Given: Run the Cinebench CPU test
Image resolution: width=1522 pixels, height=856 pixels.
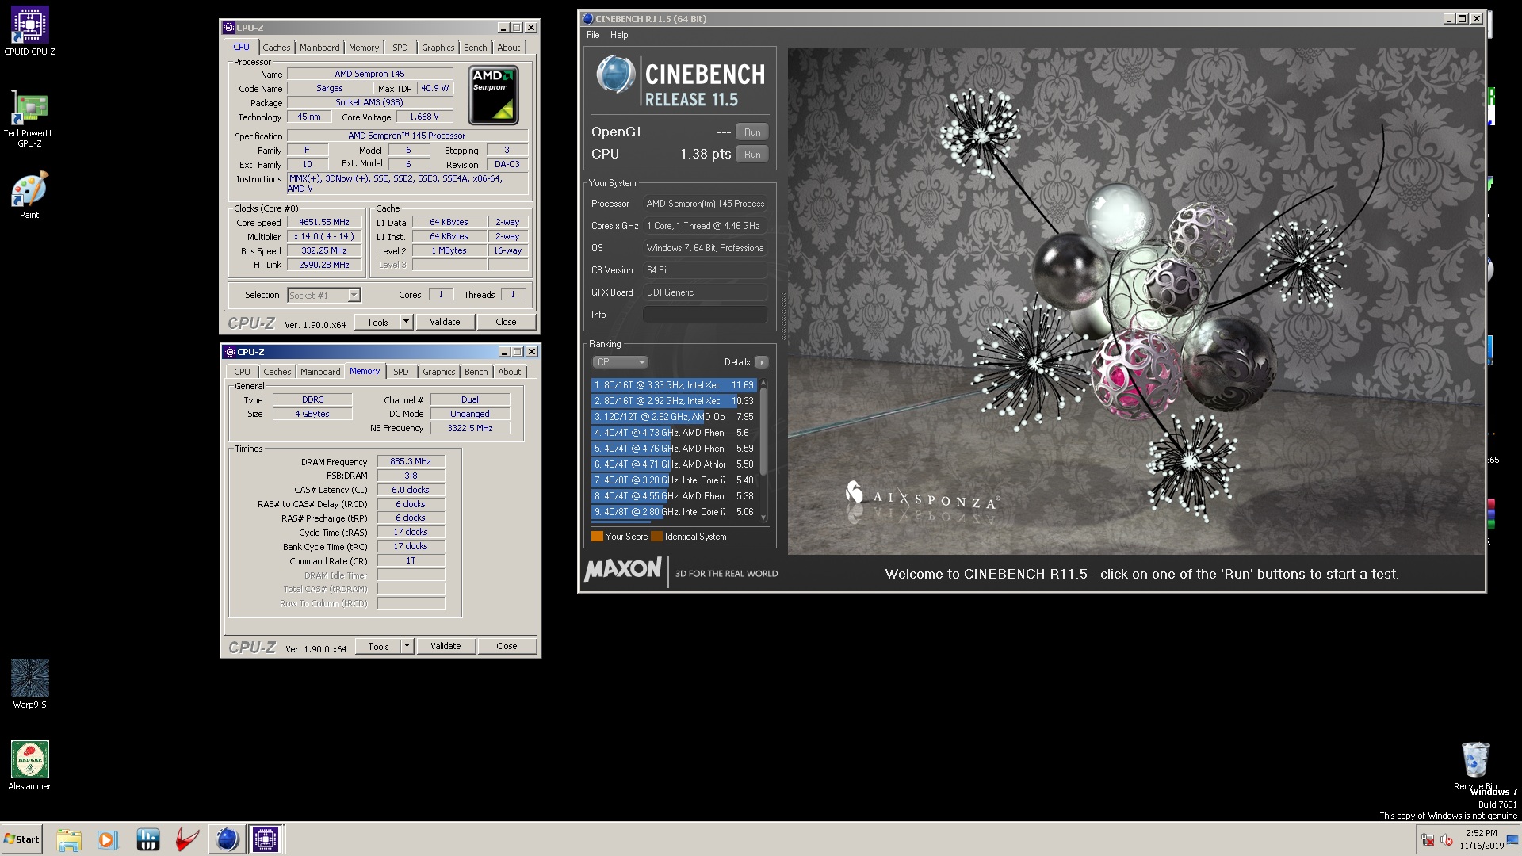Looking at the screenshot, I should pos(752,155).
